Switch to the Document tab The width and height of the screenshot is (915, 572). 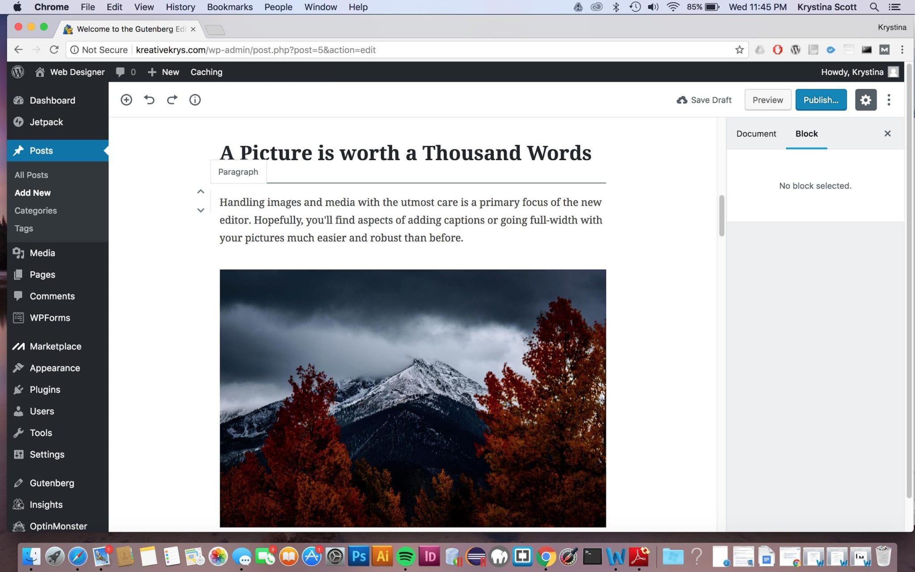pyautogui.click(x=756, y=133)
